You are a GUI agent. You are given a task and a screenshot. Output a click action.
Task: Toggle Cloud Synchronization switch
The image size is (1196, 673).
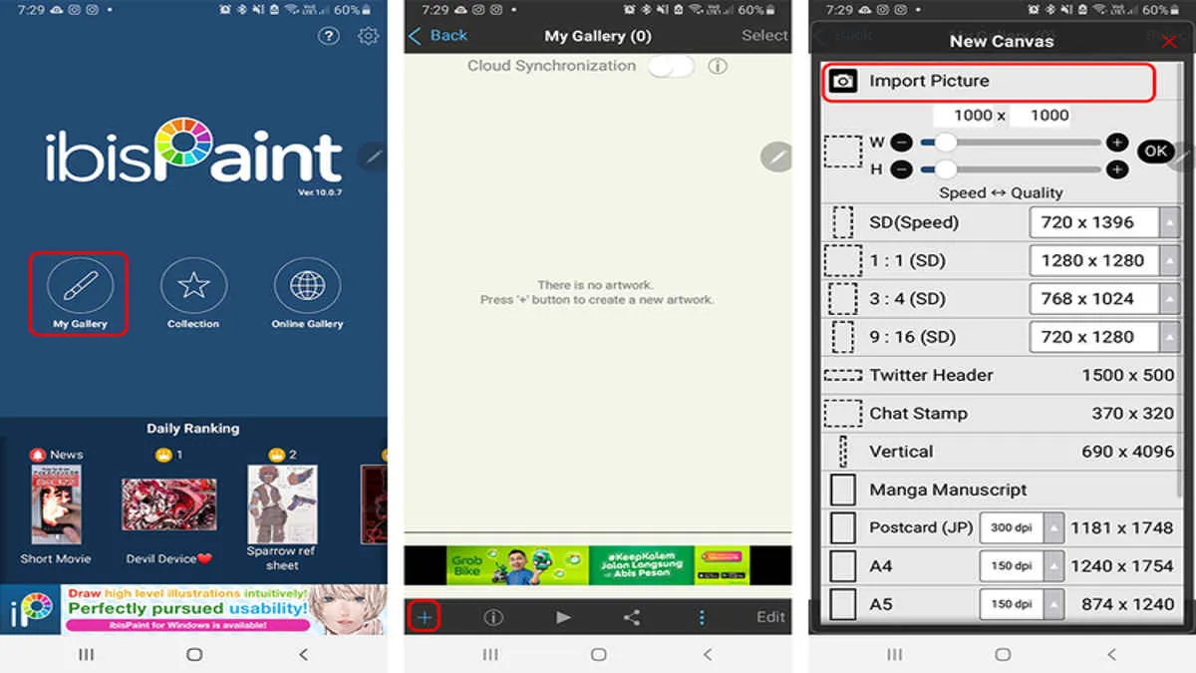coord(671,66)
